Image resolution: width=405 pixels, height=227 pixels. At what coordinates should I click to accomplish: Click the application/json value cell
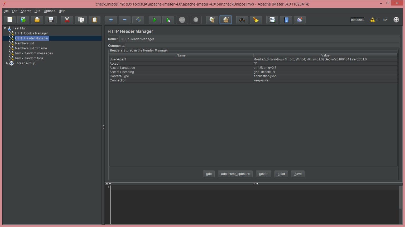click(325, 76)
